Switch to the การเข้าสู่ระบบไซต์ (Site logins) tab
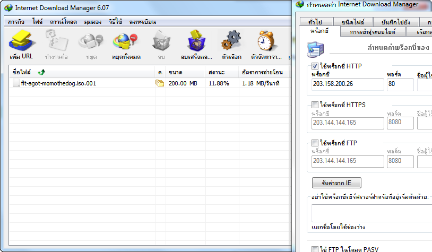Viewport: 432px width, 252px height. coord(373,32)
